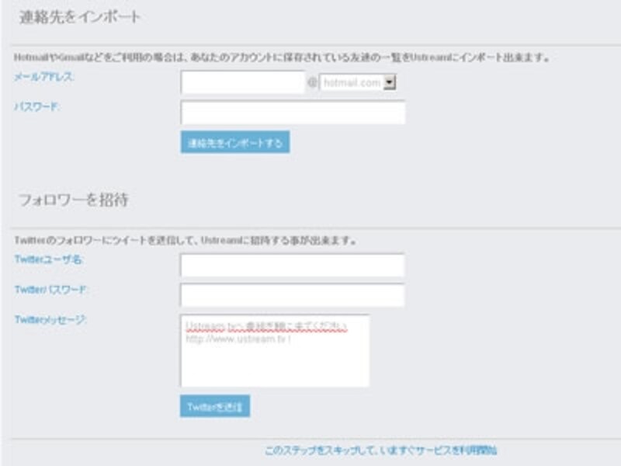Click the Twitterユーザ名 label

49,259
